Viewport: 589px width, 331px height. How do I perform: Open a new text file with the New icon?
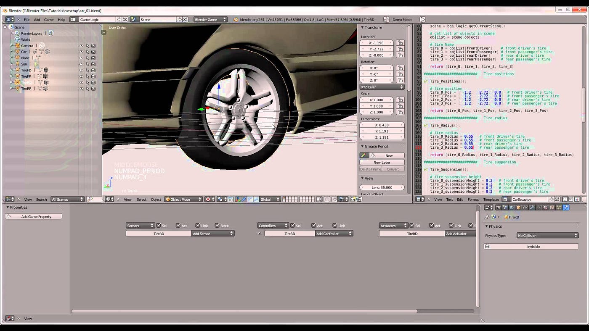[x=552, y=200]
